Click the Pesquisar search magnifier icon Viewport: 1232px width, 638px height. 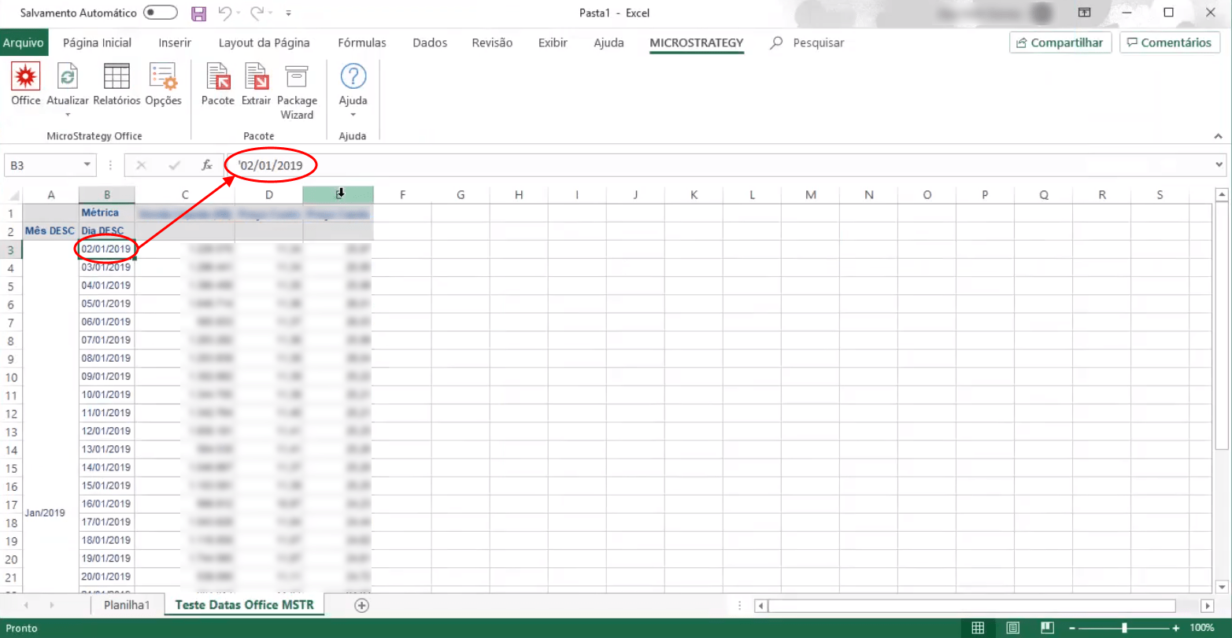point(776,42)
